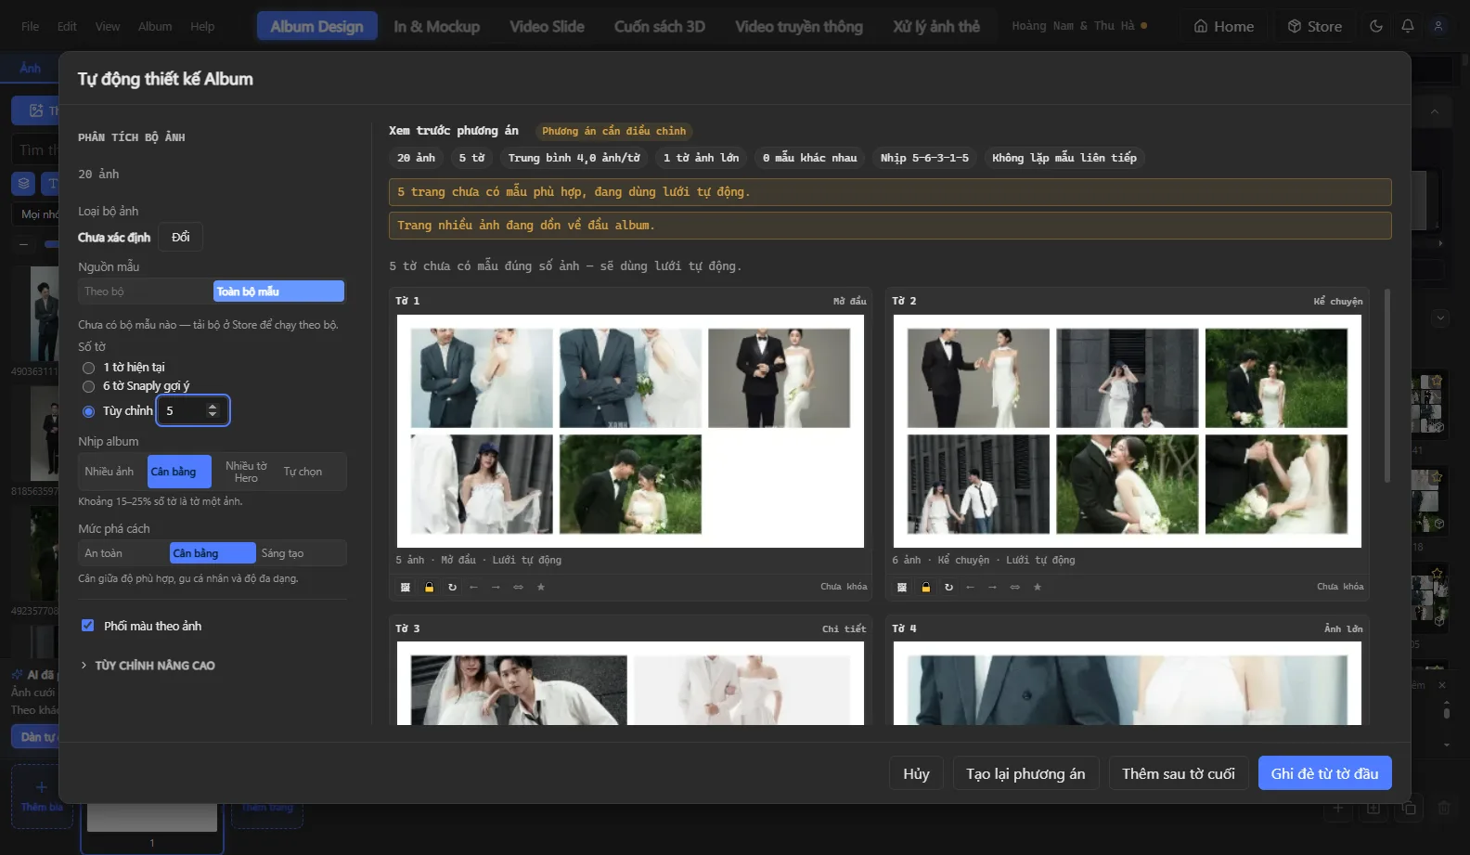Click the star icon under Tờ 2
The image size is (1470, 855).
(x=1038, y=587)
